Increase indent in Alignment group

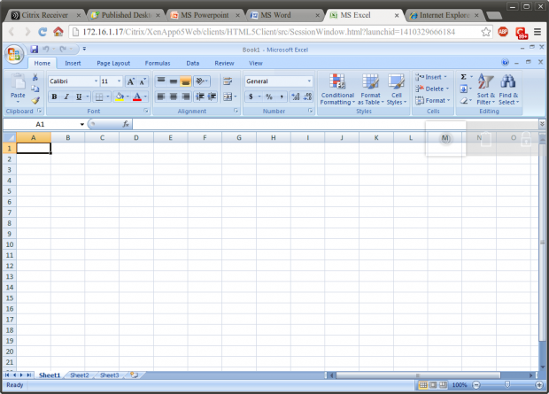click(212, 97)
